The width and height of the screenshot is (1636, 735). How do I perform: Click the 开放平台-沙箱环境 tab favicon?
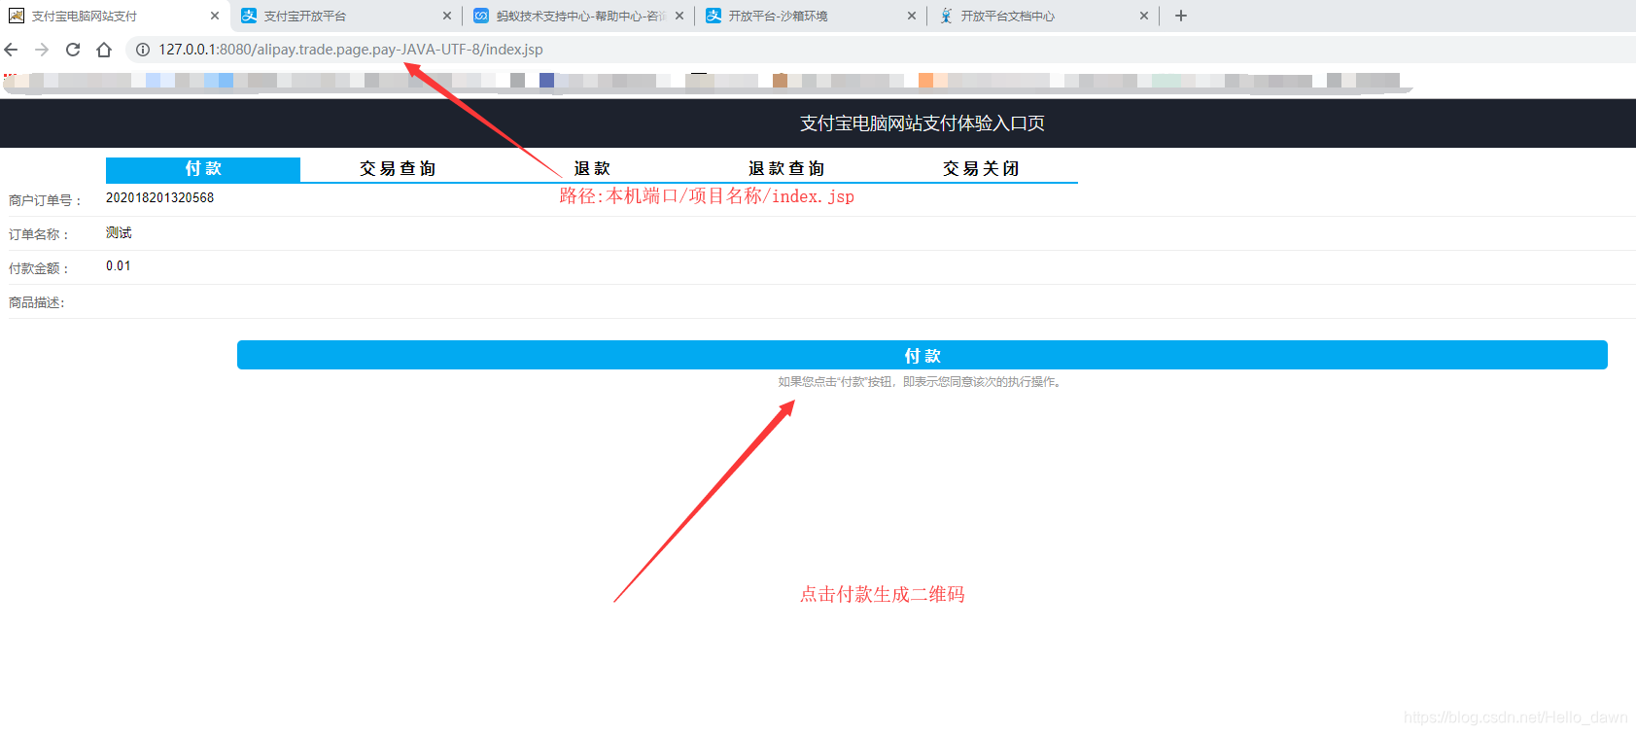coord(714,16)
